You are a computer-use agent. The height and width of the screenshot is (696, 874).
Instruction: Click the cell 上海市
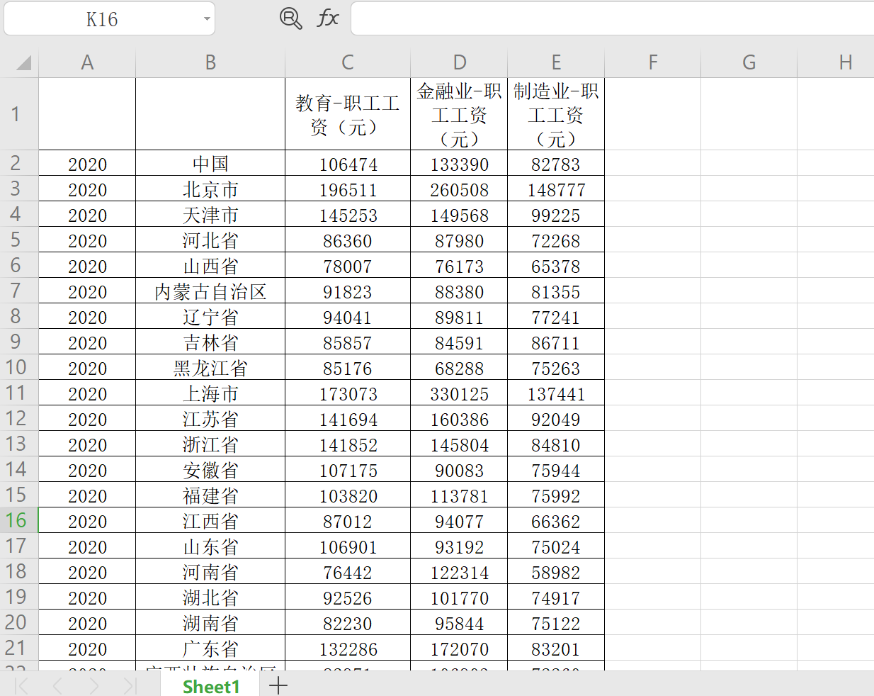point(210,393)
